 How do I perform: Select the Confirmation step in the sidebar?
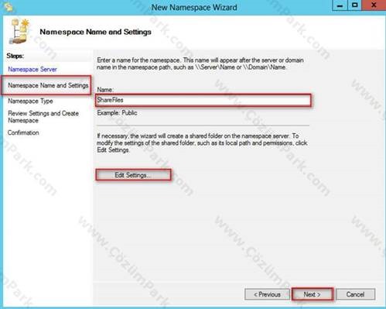[23, 132]
